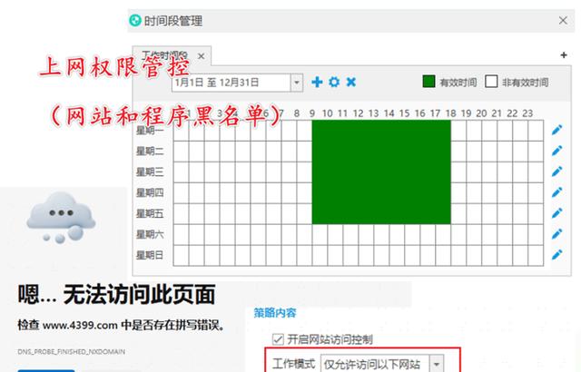This screenshot has height=372, width=581.
Task: Click the 星期一 row label
Action: (x=150, y=131)
